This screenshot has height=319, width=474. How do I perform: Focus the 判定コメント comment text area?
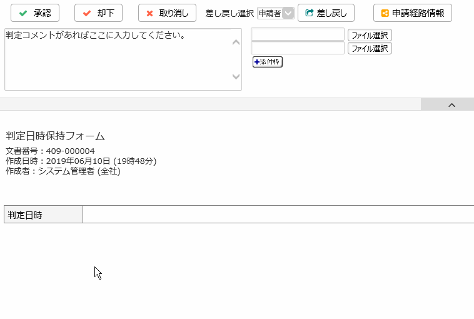coord(119,59)
